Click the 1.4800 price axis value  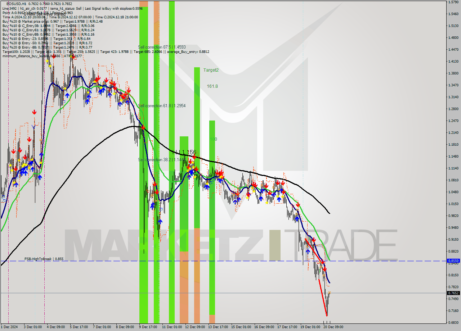[x=453, y=38]
